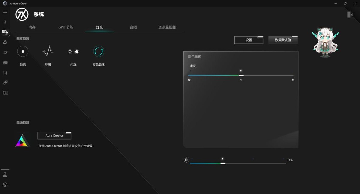360x194 pixels.
Task: Click the rainbow Aura Creator prism icon
Action: [22, 141]
